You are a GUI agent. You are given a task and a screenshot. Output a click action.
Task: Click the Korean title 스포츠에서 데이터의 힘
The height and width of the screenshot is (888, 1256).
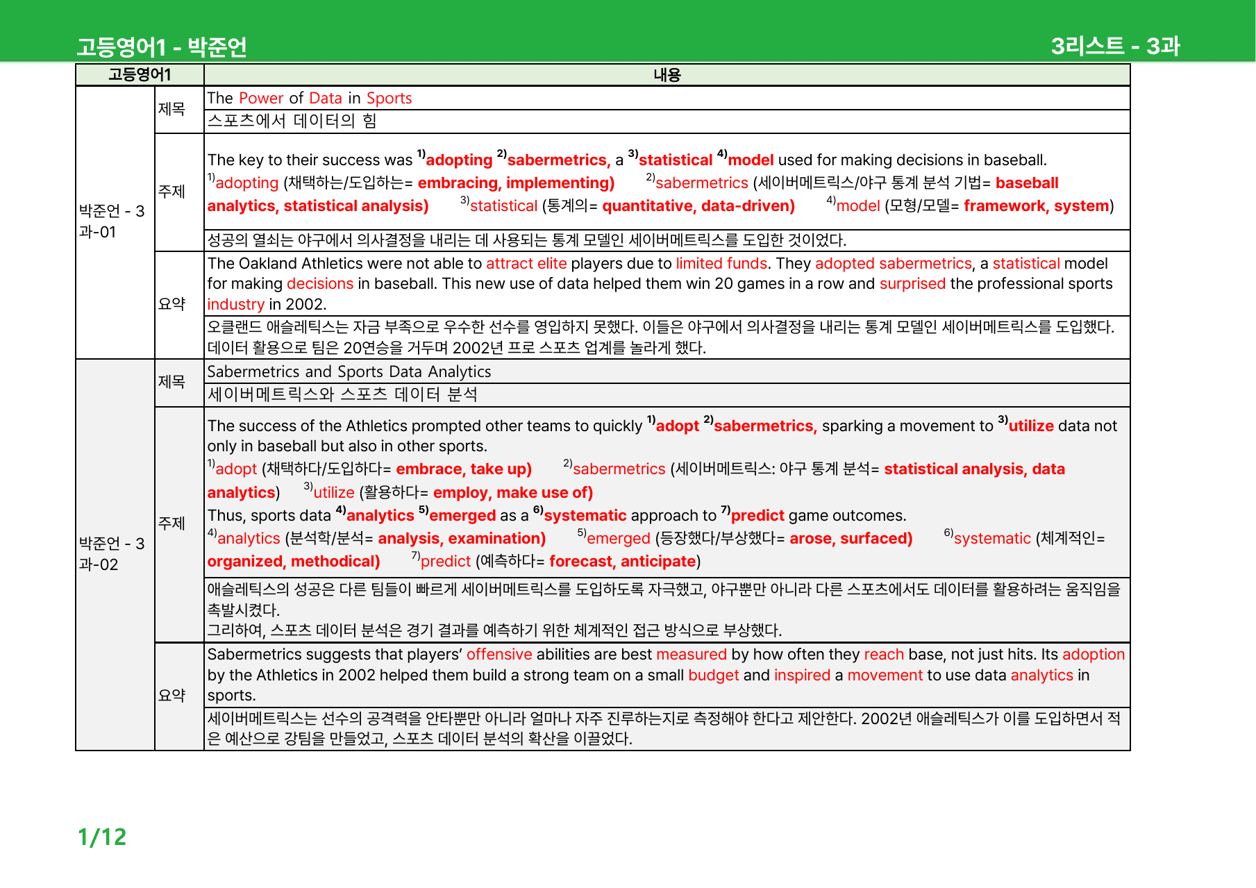click(x=292, y=121)
